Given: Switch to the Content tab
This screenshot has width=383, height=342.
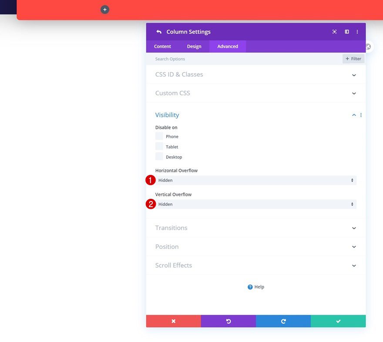Looking at the screenshot, I should (x=162, y=47).
